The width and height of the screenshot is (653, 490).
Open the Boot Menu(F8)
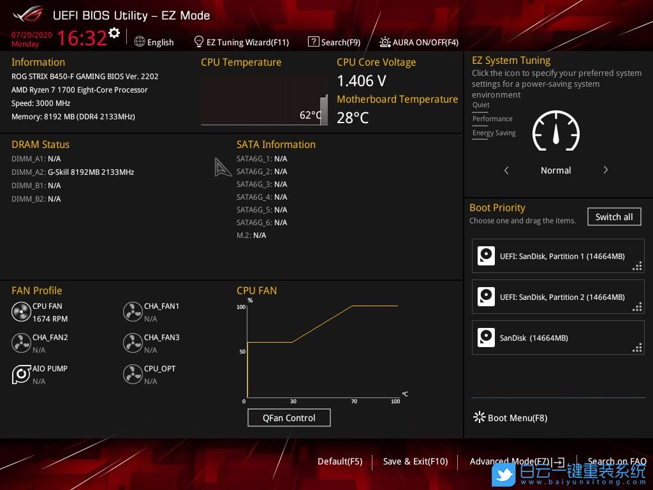coord(510,418)
